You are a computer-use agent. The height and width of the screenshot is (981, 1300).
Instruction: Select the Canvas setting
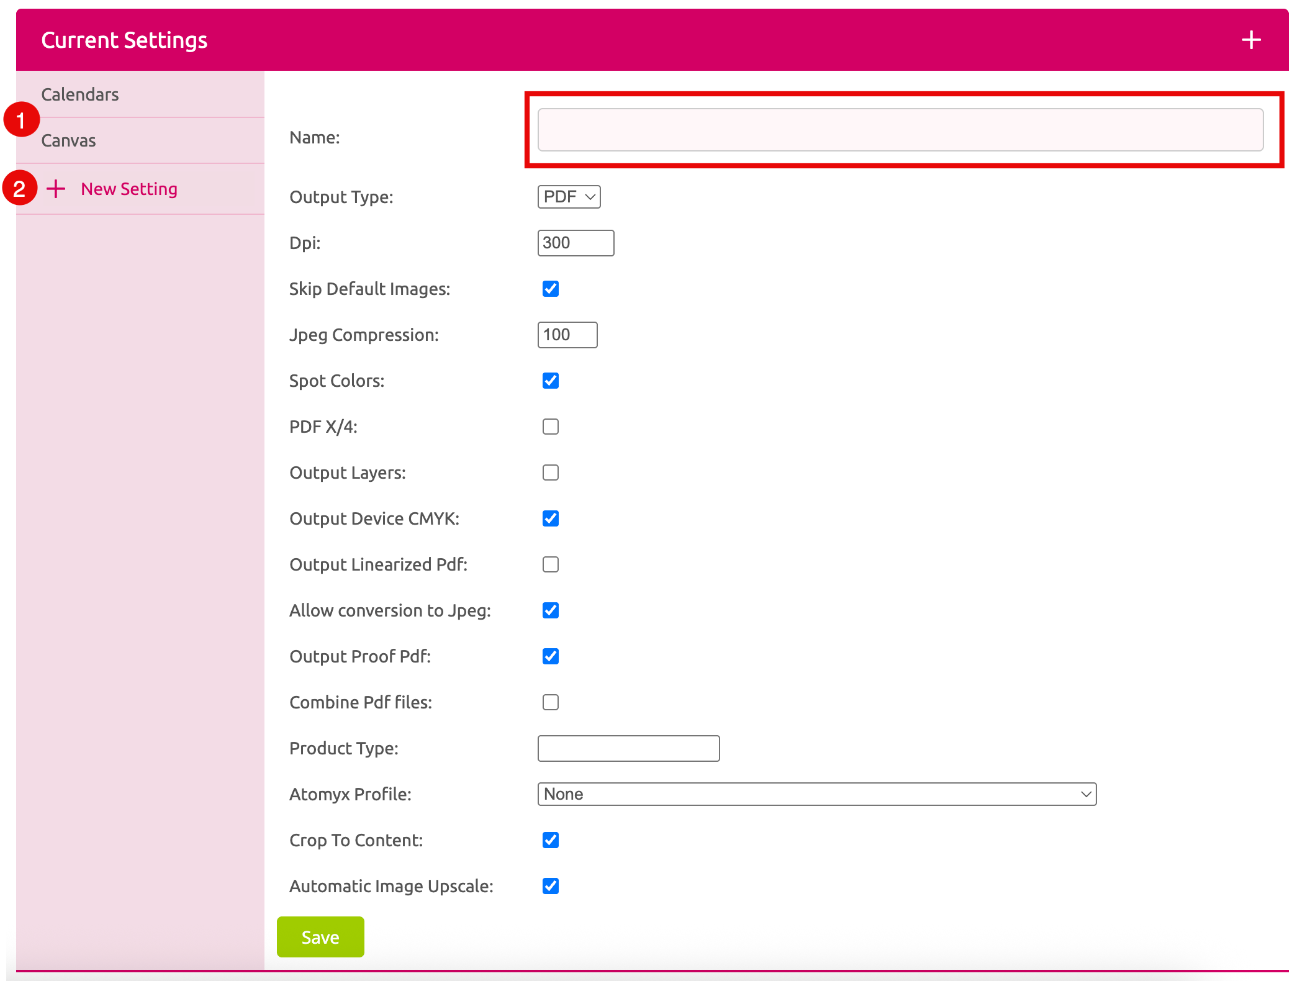(x=69, y=141)
